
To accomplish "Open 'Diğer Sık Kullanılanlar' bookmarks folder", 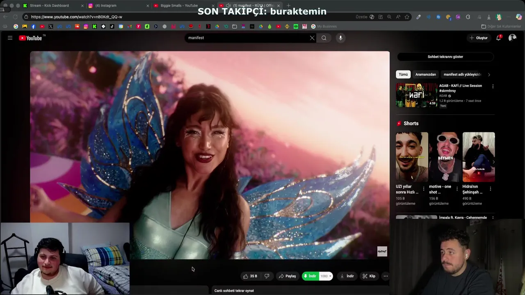I will point(501,26).
